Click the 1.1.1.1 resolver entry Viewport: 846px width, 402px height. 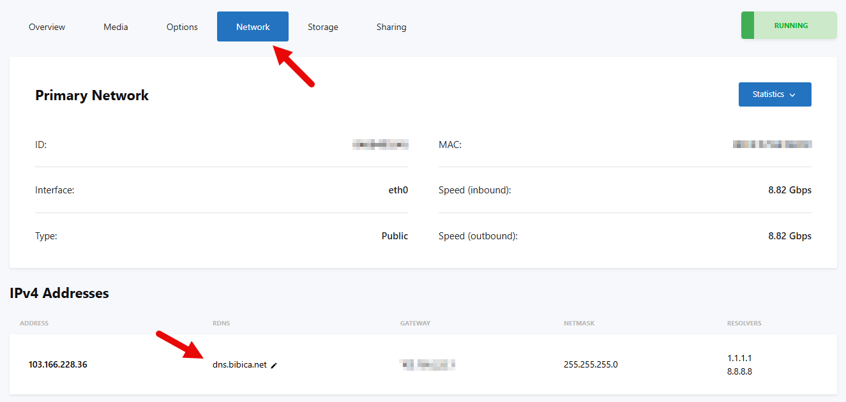pyautogui.click(x=739, y=358)
